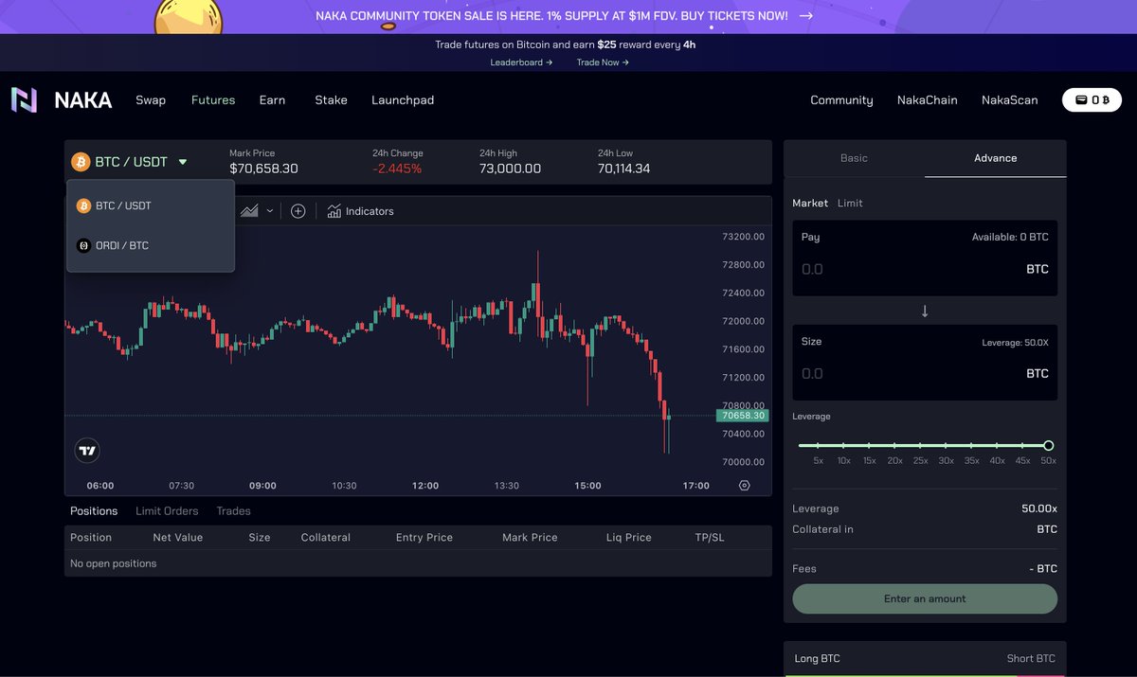The image size is (1137, 677).
Task: Open the wallet balance button showing 0 BTC
Action: (1092, 99)
